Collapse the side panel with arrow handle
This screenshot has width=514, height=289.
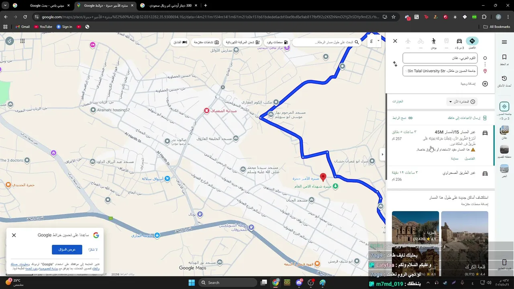[x=382, y=154]
